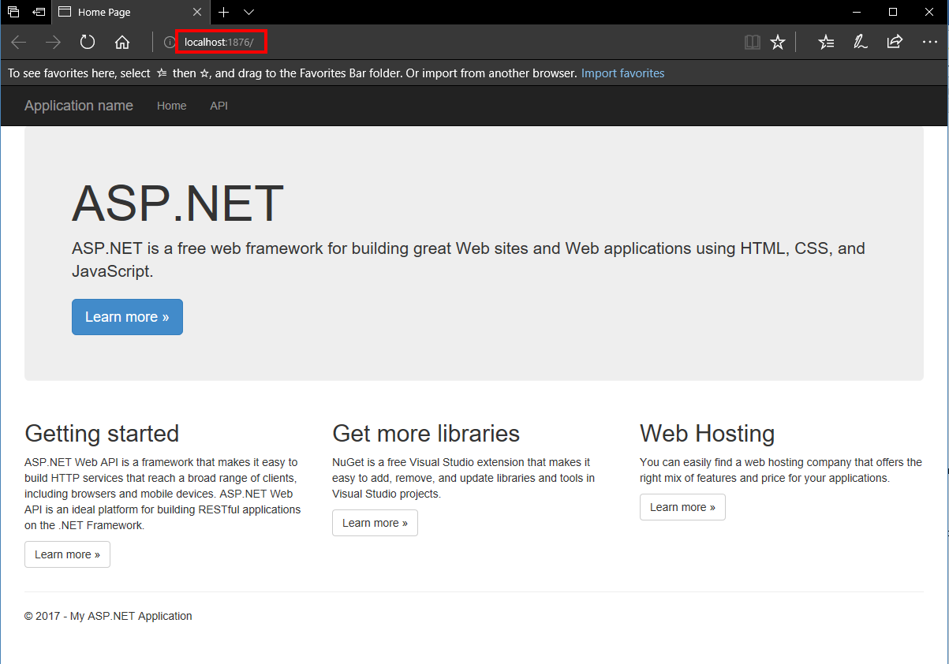Add page to favorites with star icon
Viewport: 949px width, 664px height.
(x=778, y=42)
